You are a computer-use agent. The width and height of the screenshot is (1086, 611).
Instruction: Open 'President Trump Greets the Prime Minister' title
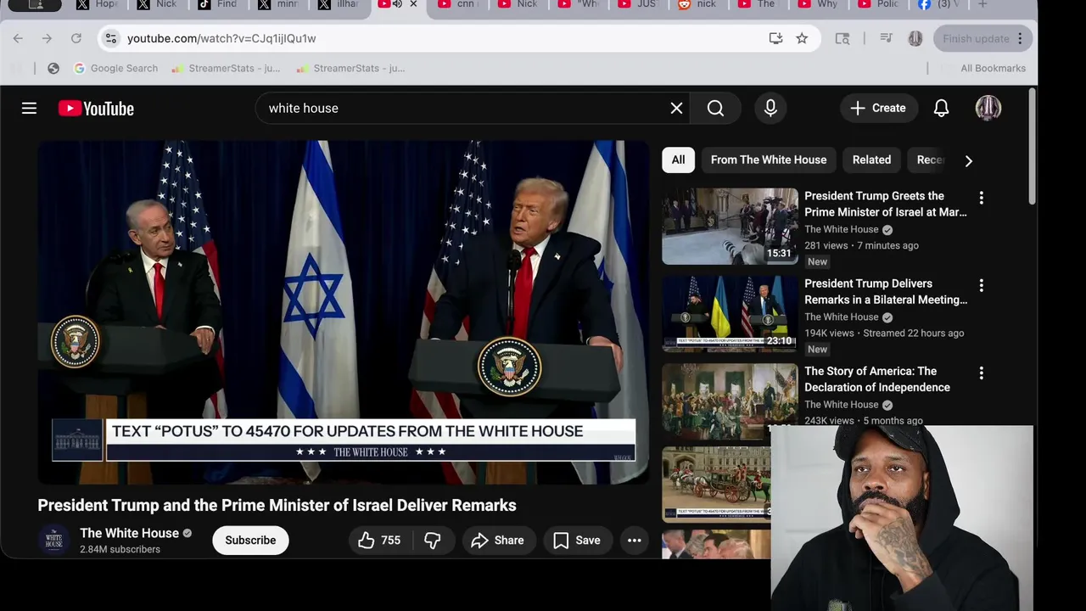click(886, 204)
